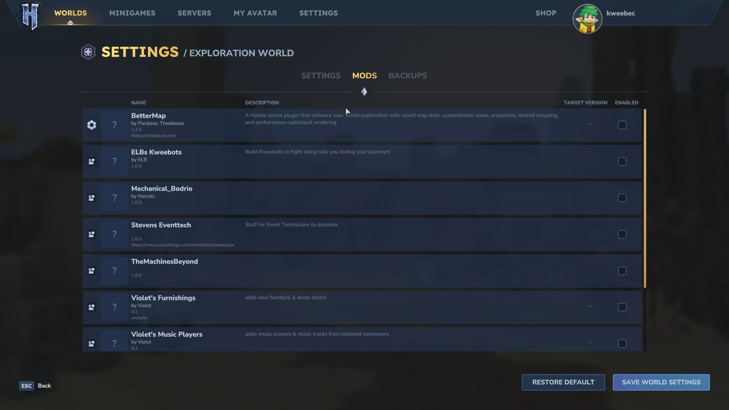
Task: Click Violet's Music Players pack icon
Action: pyautogui.click(x=92, y=344)
